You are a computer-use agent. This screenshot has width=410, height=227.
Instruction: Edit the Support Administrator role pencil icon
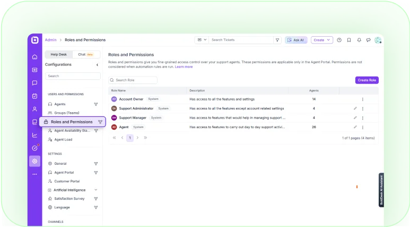pyautogui.click(x=355, y=108)
